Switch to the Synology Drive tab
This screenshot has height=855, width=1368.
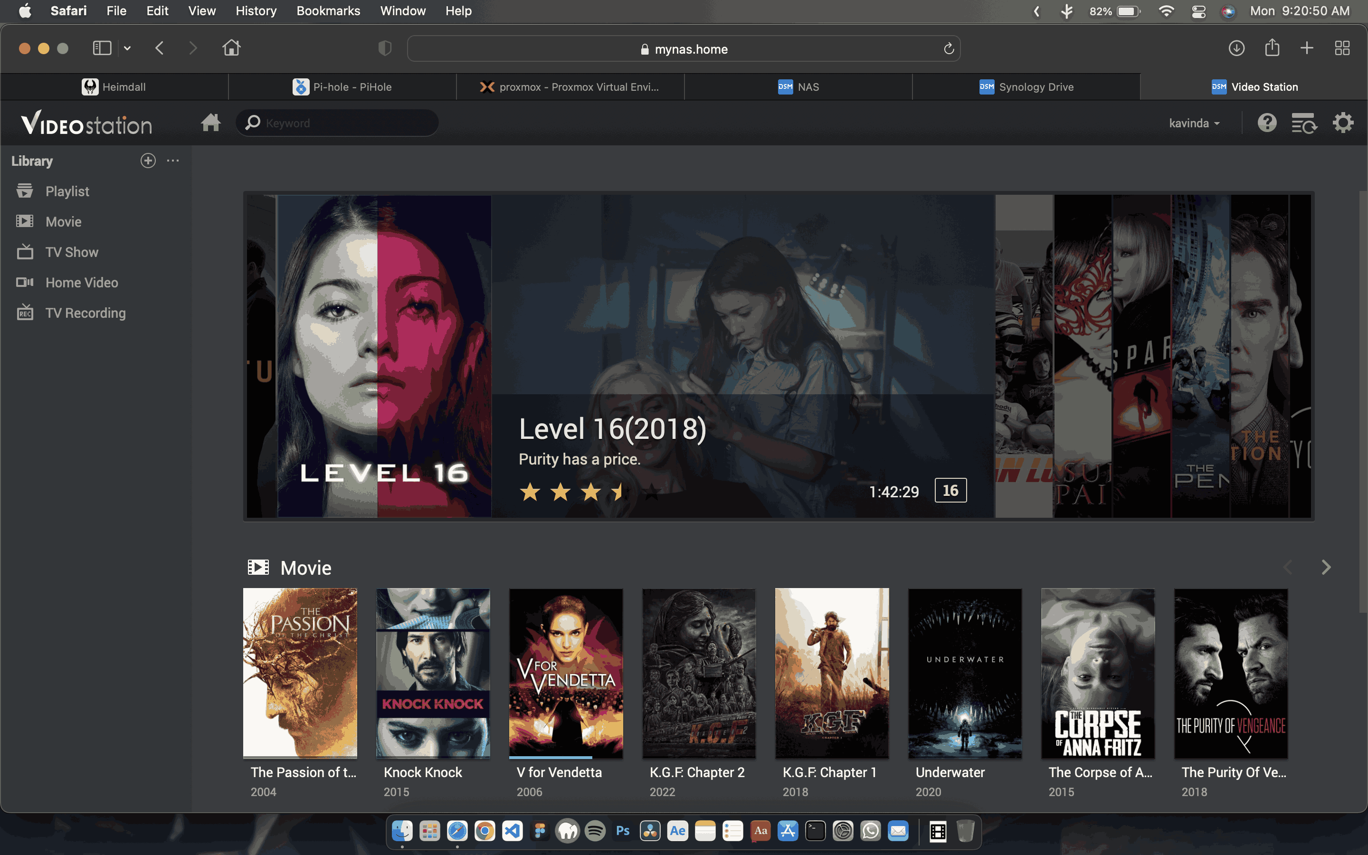point(1026,86)
